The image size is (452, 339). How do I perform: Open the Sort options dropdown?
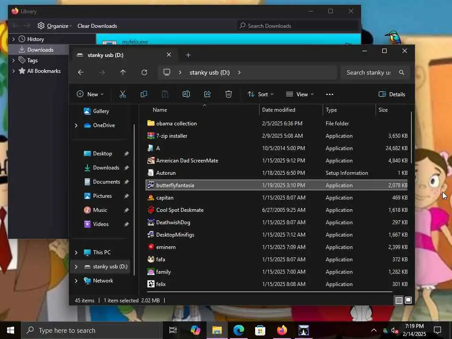tap(260, 94)
